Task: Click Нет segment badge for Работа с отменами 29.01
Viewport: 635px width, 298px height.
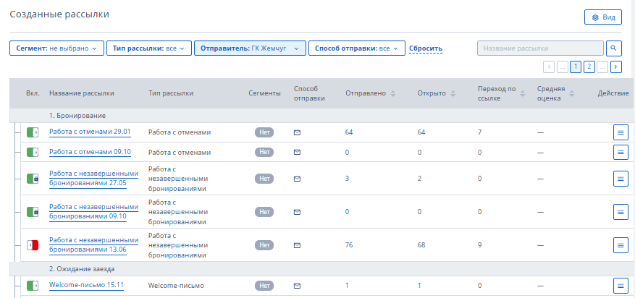Action: click(264, 132)
